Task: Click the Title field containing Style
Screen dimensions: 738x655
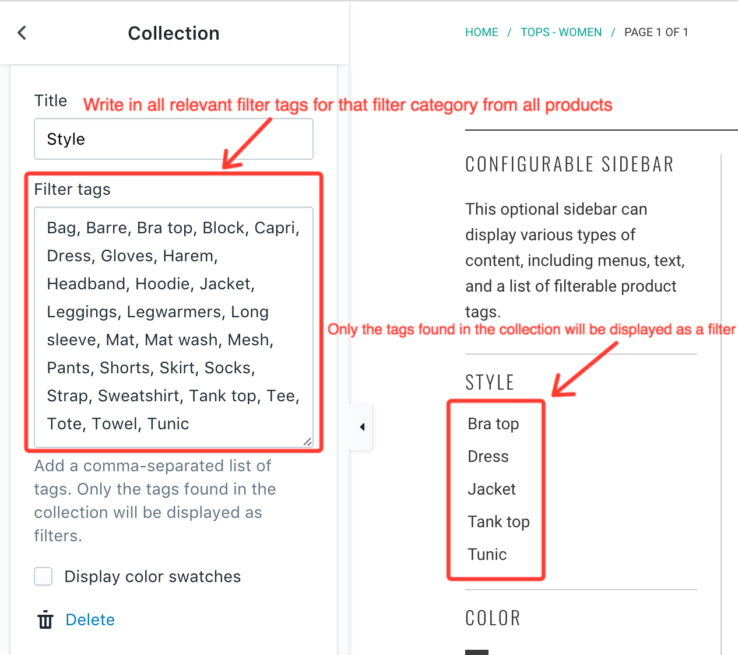Action: [174, 139]
